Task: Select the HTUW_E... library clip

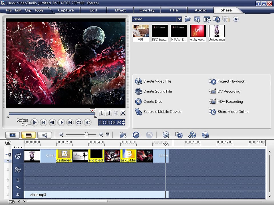Action: click(179, 33)
